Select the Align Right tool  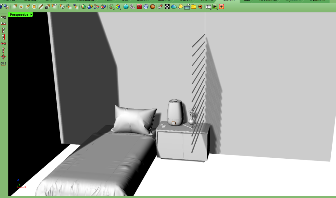pyautogui.click(x=3, y=37)
